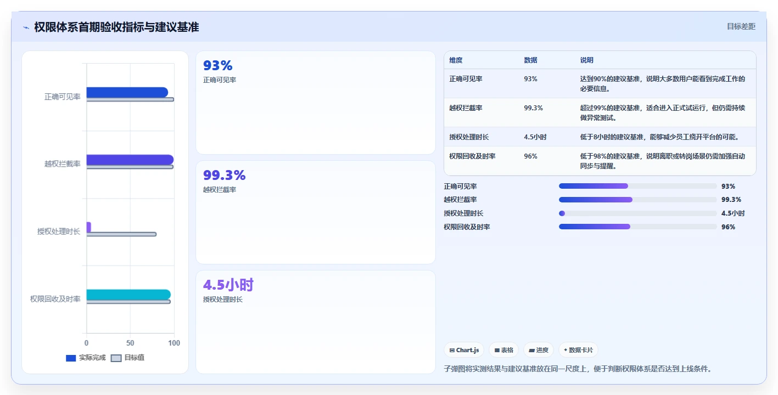Click the teal 权限回收及时率 chart bar
Viewport: 778px width, 395px height.
pos(128,295)
